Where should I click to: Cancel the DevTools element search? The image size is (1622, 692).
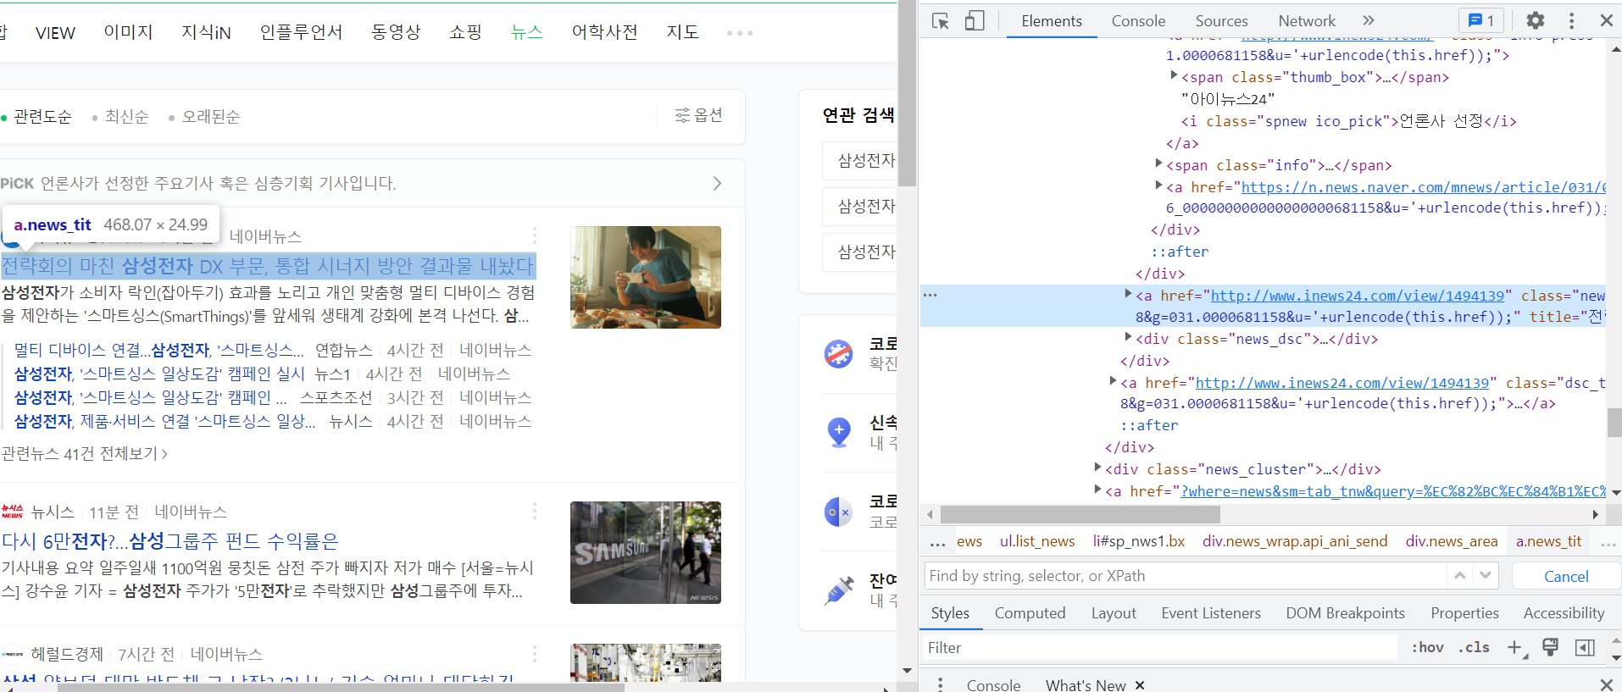[1566, 577]
